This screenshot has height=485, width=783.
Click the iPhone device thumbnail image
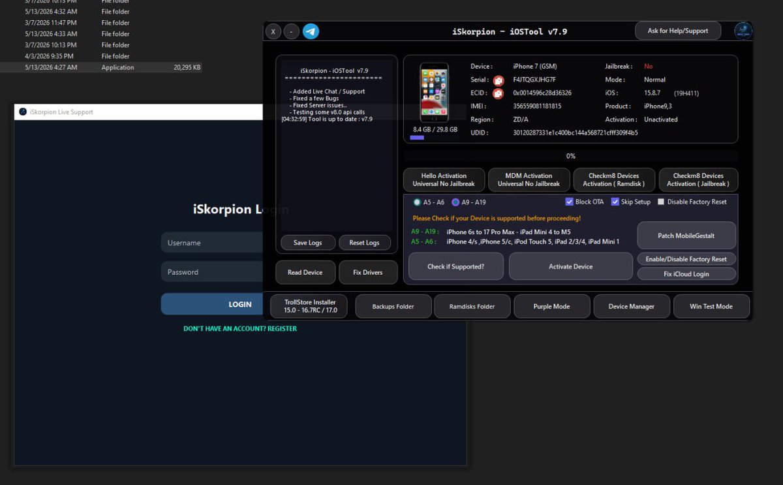tap(434, 92)
